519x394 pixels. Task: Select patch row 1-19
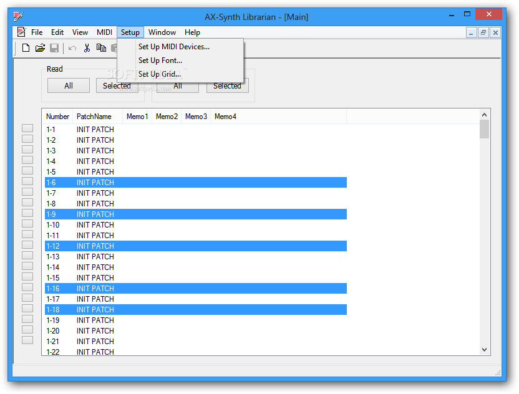tap(196, 320)
